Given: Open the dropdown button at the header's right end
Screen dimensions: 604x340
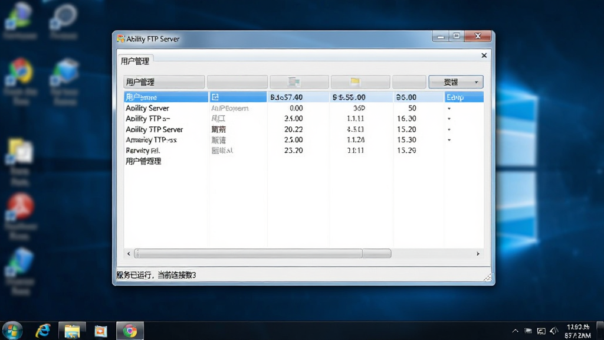Looking at the screenshot, I should (x=456, y=81).
